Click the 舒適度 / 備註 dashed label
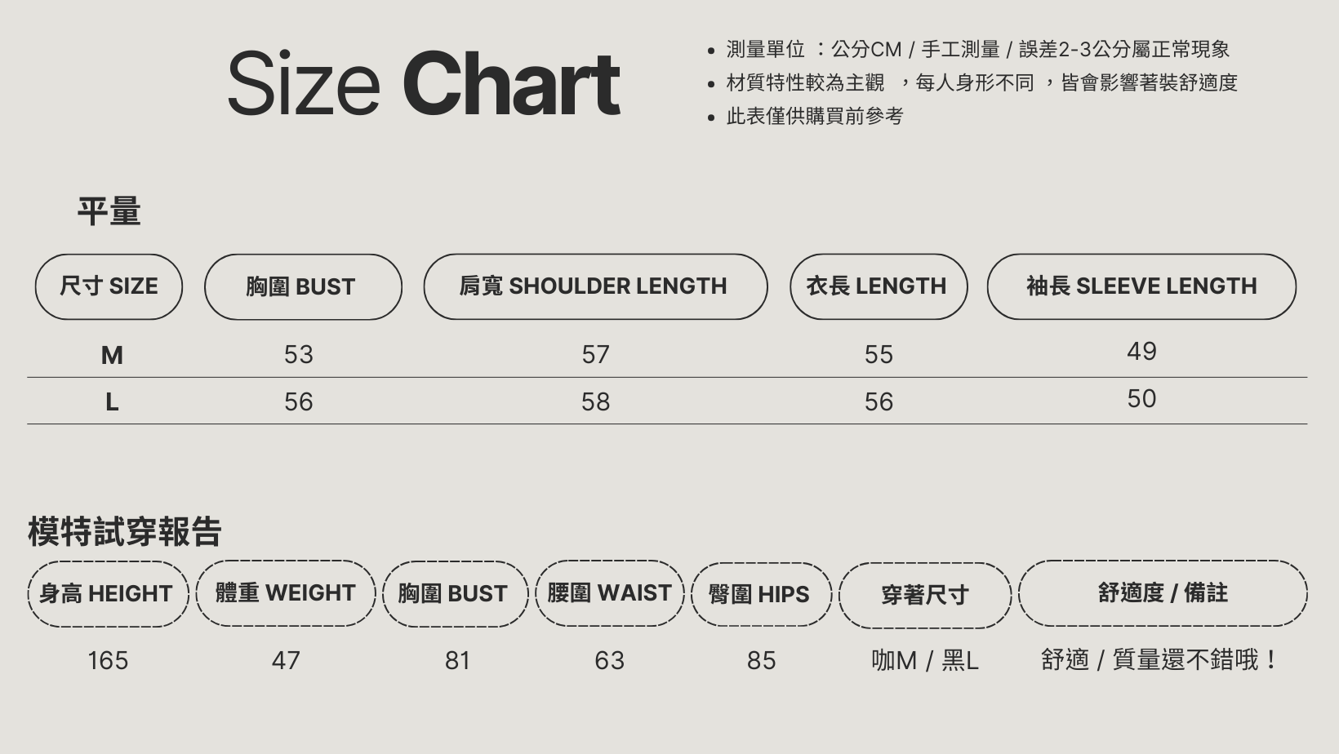The image size is (1339, 754). (1162, 593)
